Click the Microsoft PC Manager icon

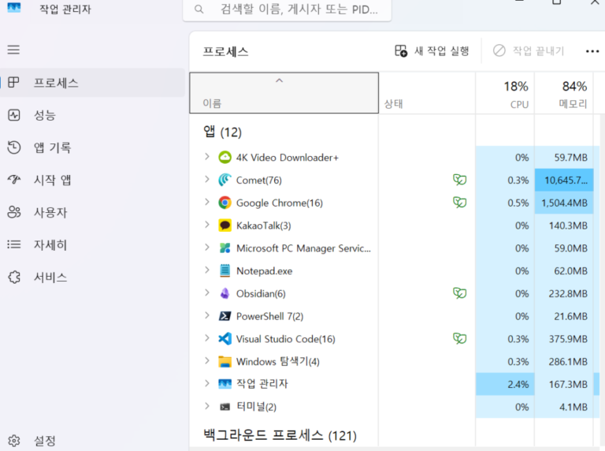click(225, 248)
